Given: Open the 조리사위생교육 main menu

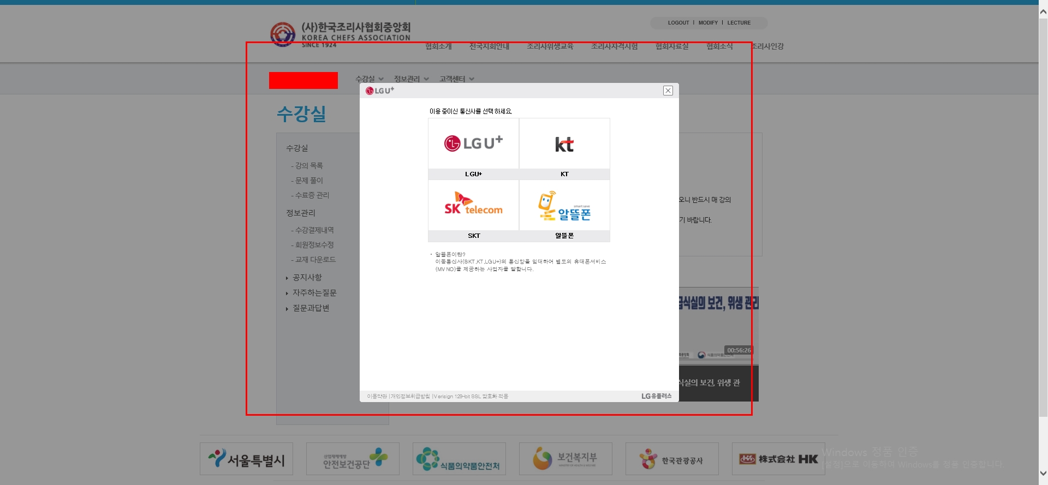Looking at the screenshot, I should pos(550,46).
